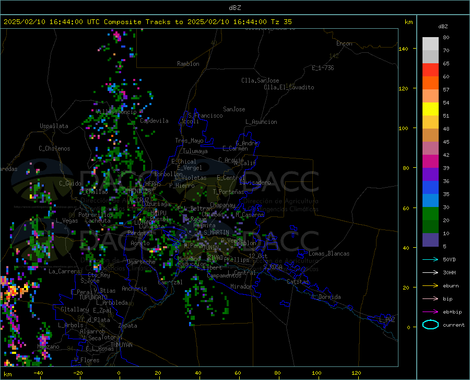Viewport: 470px width, 380px height.
Task: Click the Lomas_Blancas map label
Action: (329, 254)
